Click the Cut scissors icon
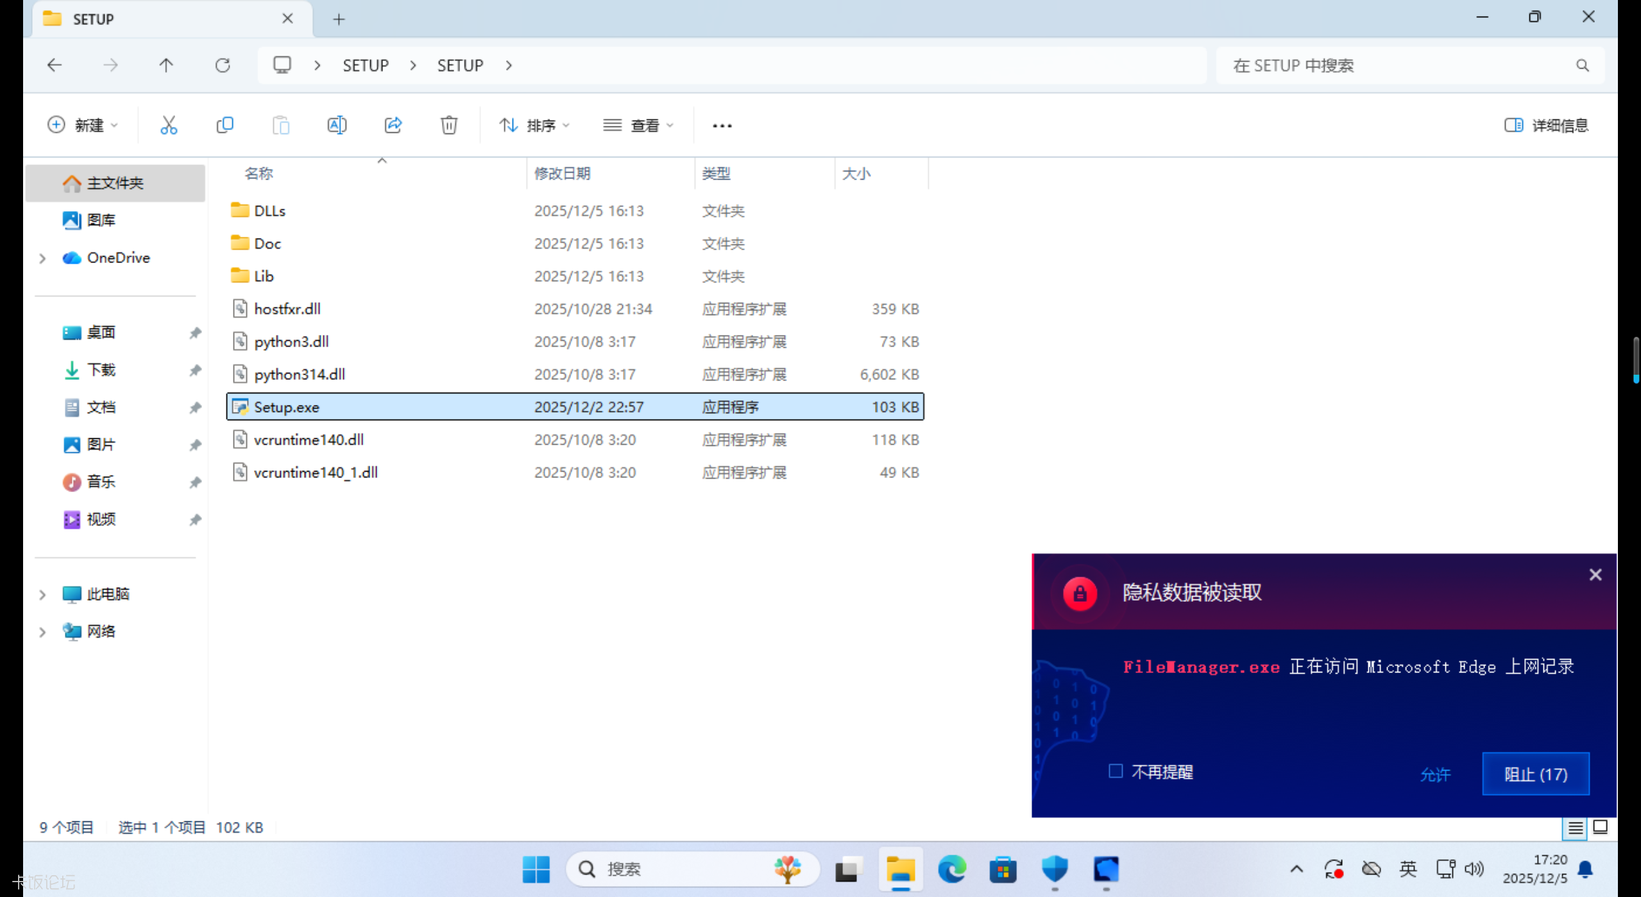Viewport: 1641px width, 897px height. pos(168,125)
